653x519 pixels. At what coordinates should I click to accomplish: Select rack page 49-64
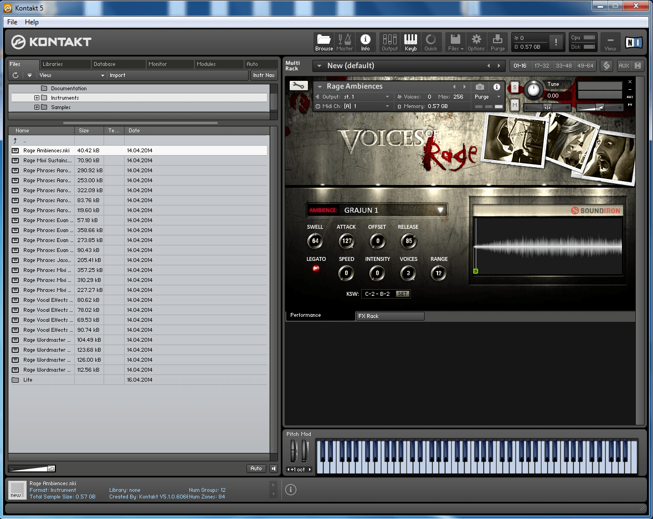pos(585,66)
